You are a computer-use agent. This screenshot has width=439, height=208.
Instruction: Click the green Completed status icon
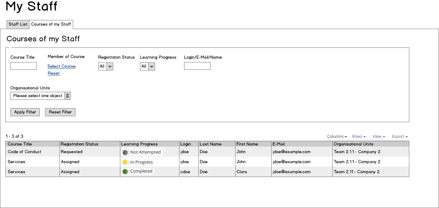click(x=125, y=172)
